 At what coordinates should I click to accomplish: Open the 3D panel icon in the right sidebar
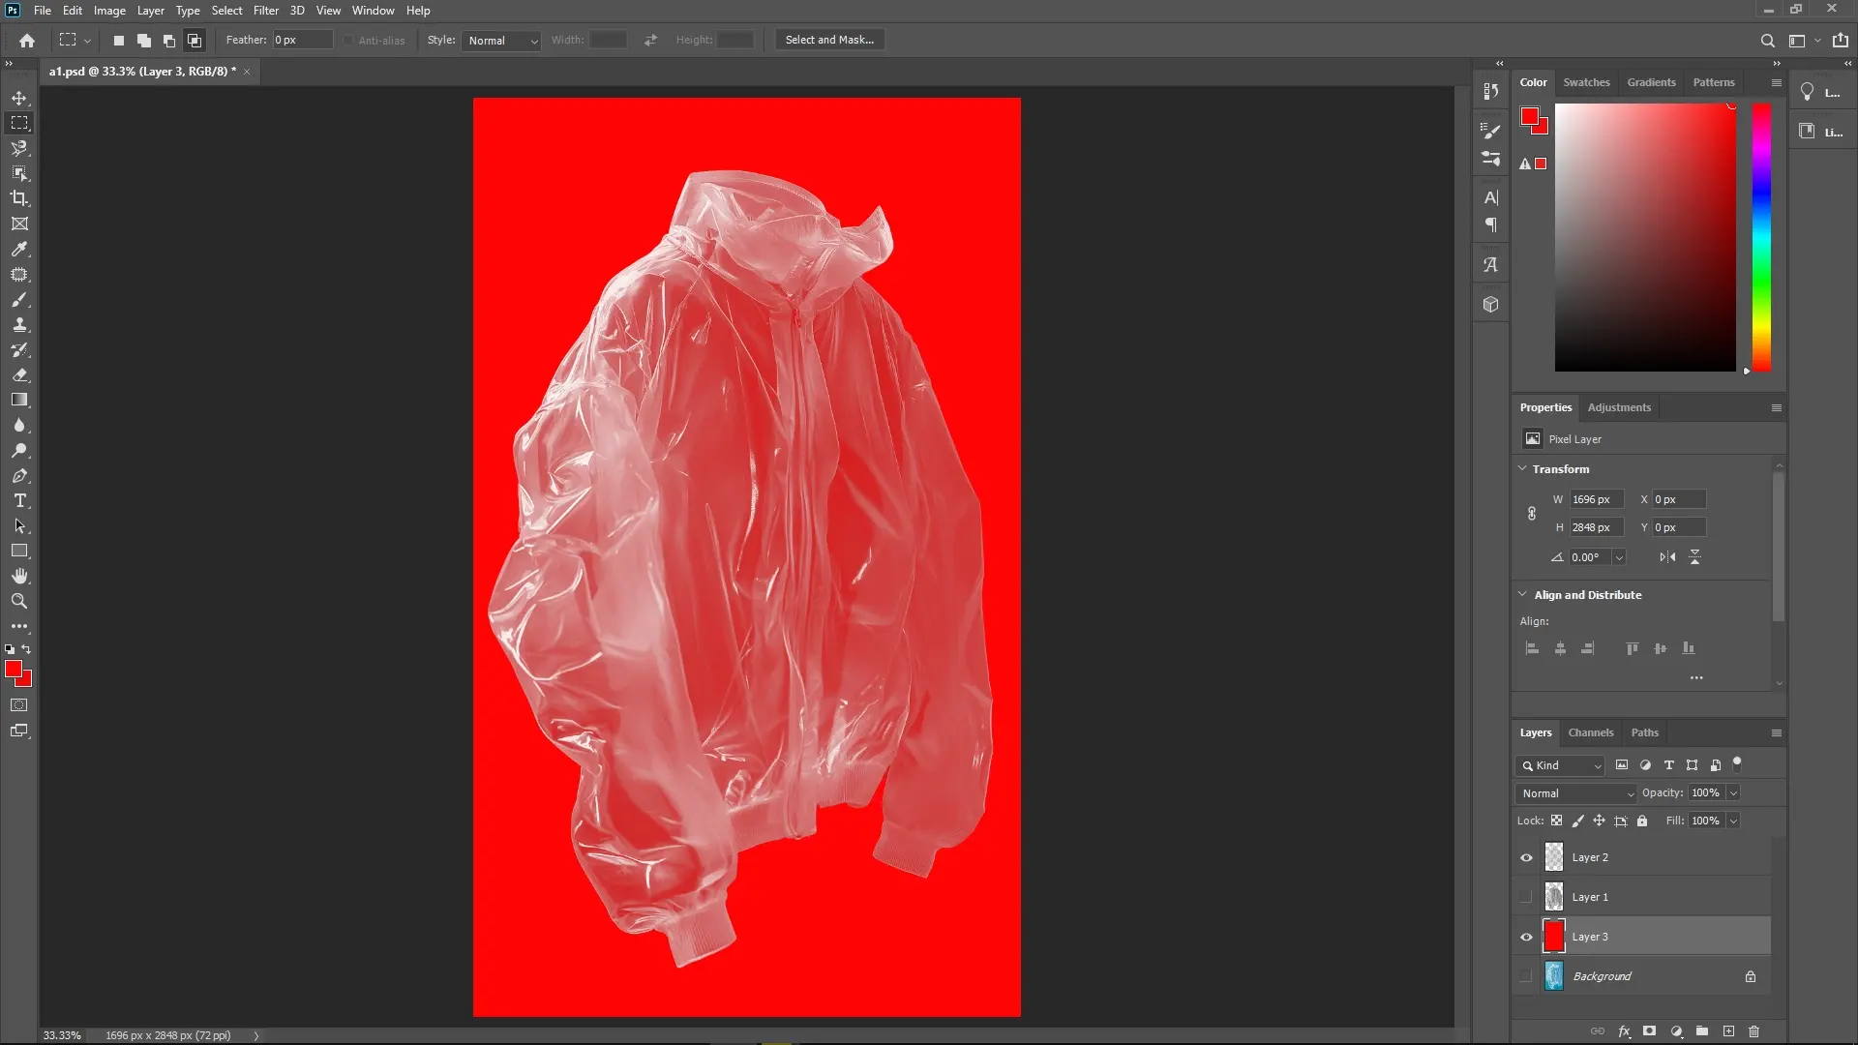pyautogui.click(x=1490, y=304)
